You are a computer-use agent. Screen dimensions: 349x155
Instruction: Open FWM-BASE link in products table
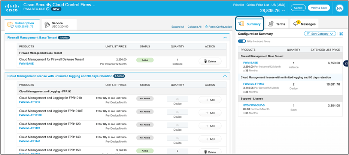click(27, 64)
